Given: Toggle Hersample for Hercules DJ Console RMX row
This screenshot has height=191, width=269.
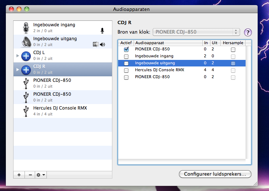Looking at the screenshot, I should click(x=233, y=70).
